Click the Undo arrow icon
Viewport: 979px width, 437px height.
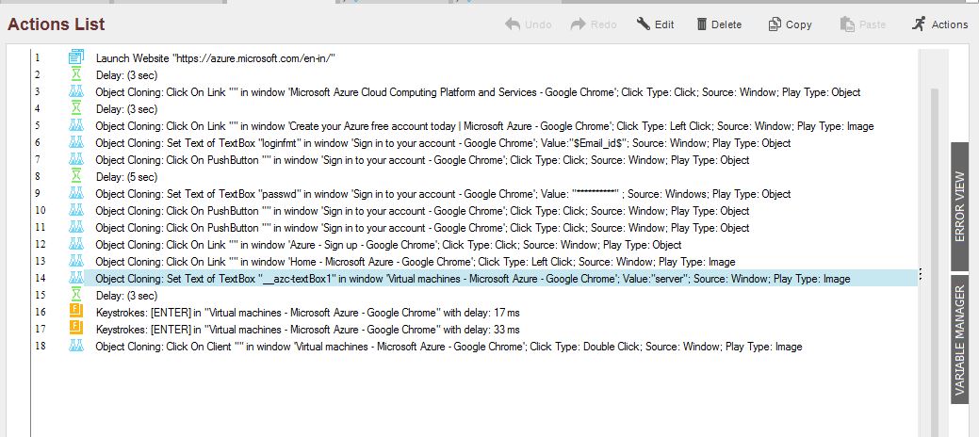[x=514, y=24]
